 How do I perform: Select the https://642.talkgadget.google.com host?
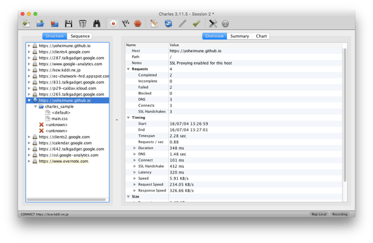(x=71, y=149)
